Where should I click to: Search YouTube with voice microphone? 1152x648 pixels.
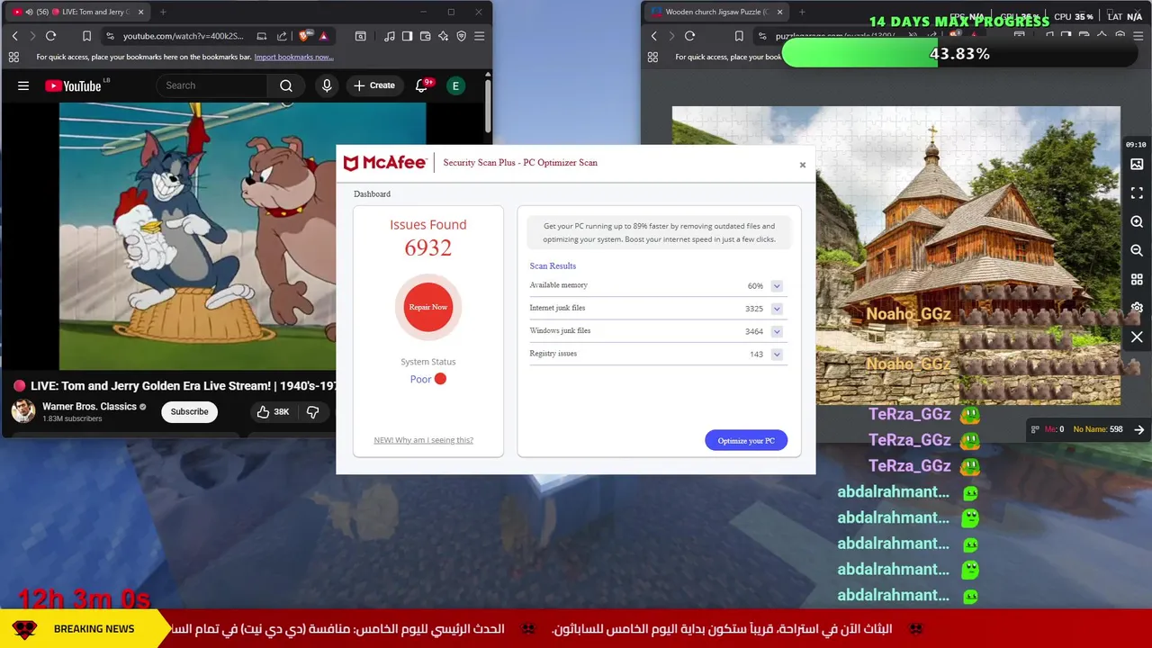(327, 85)
